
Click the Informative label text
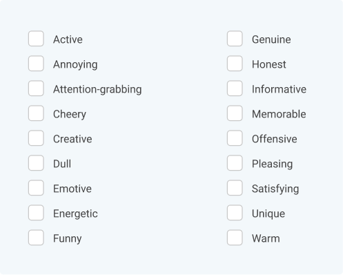(279, 89)
